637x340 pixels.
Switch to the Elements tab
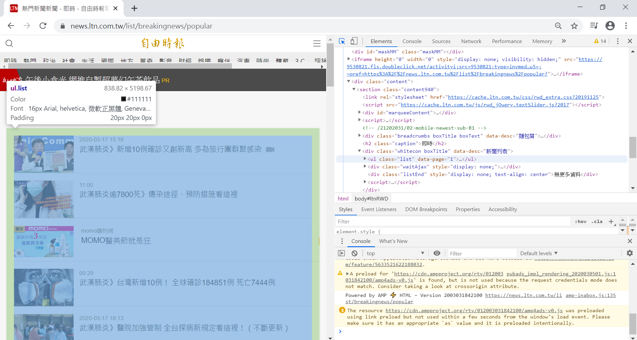(381, 41)
